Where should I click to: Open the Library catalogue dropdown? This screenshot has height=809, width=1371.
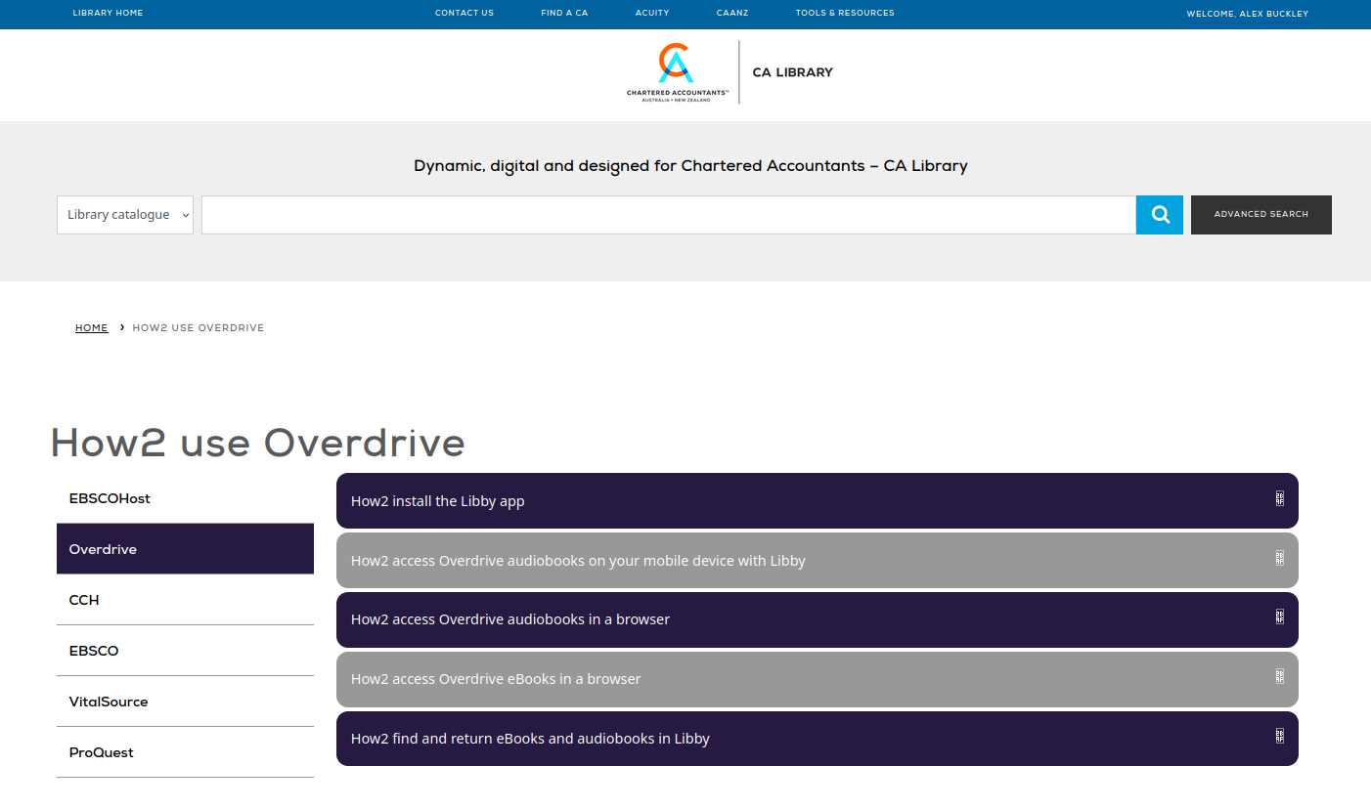point(125,215)
